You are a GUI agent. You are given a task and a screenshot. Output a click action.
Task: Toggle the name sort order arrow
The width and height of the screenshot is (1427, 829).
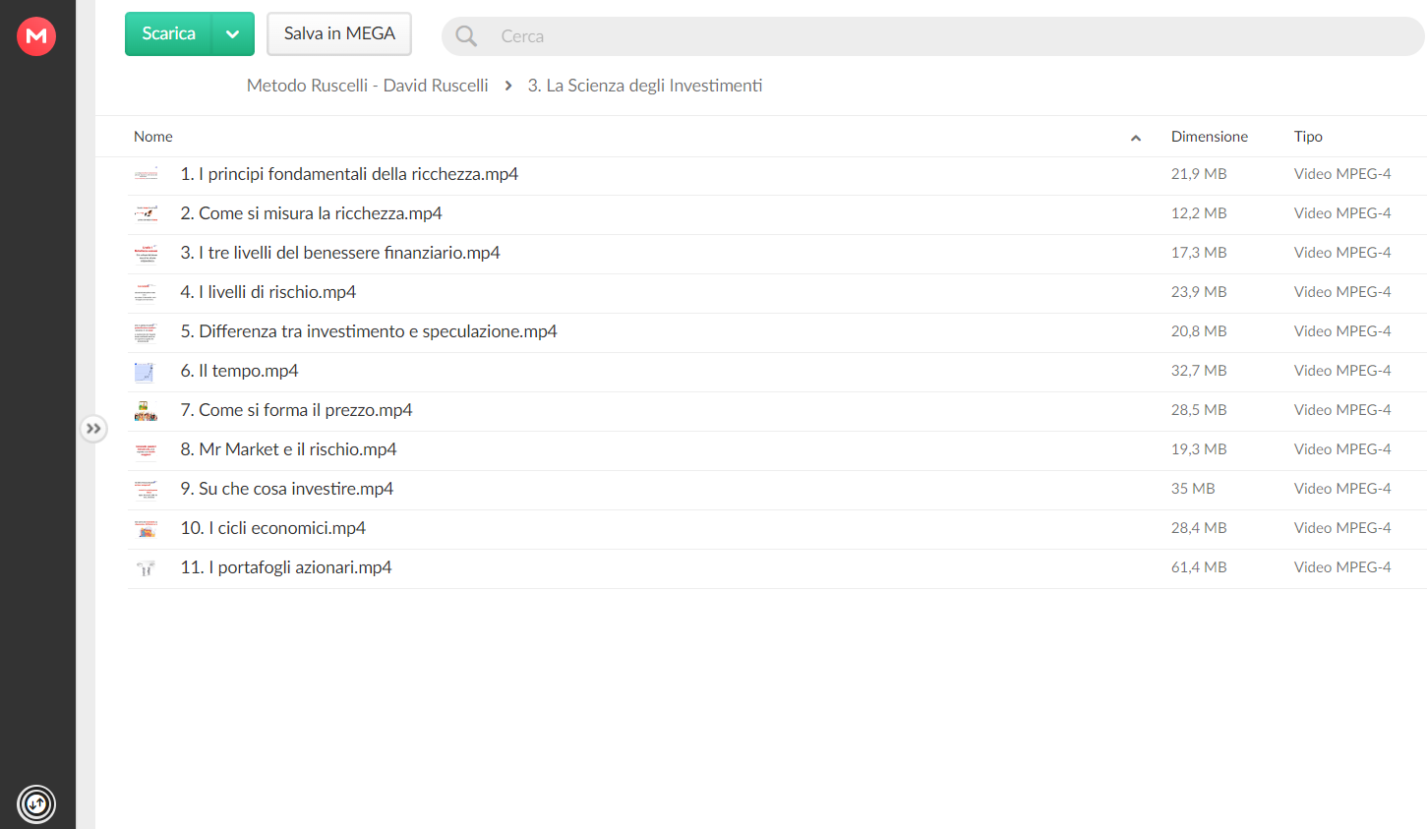1136,138
